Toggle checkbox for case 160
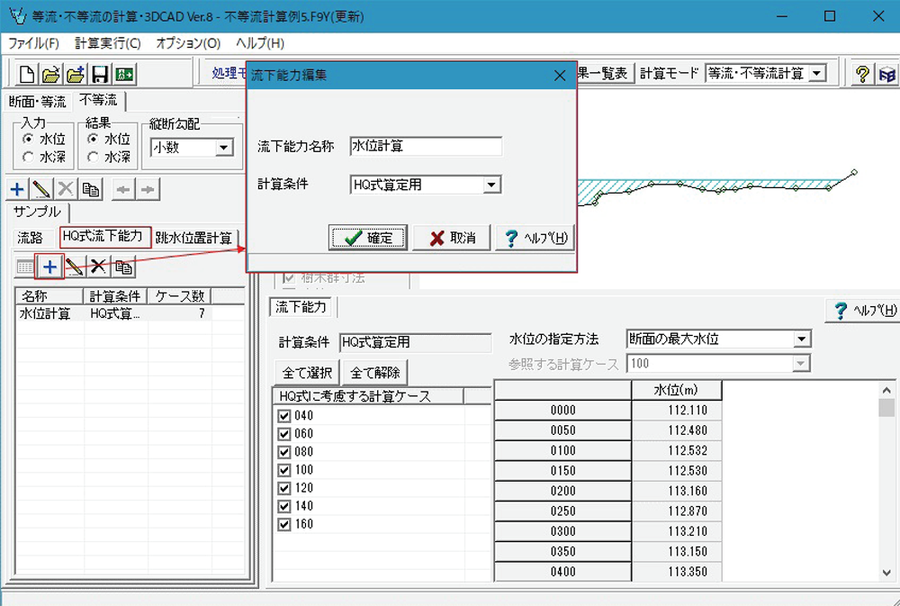 (284, 524)
